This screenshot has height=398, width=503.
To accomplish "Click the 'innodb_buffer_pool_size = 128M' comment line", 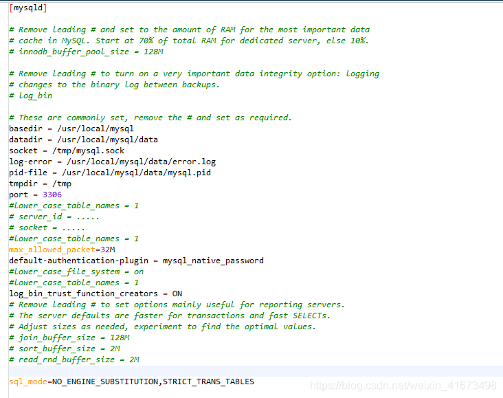I will coord(87,52).
